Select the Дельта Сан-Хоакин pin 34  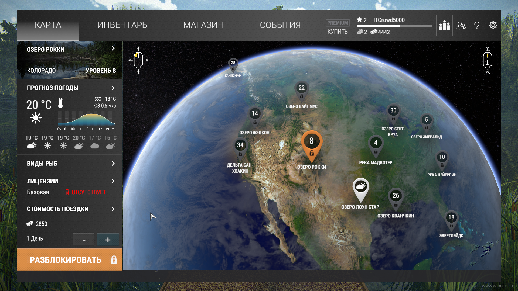pyautogui.click(x=240, y=148)
